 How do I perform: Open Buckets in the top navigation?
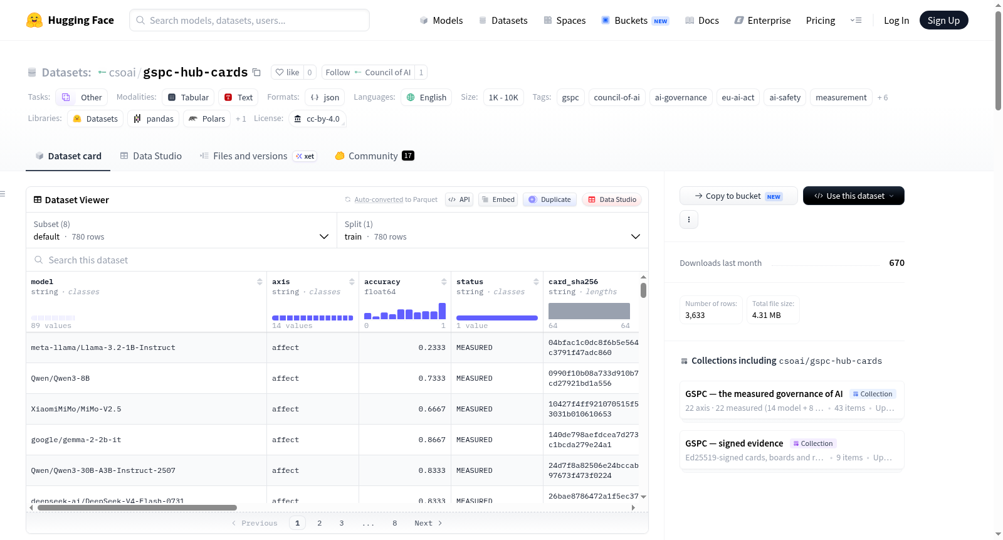635,20
